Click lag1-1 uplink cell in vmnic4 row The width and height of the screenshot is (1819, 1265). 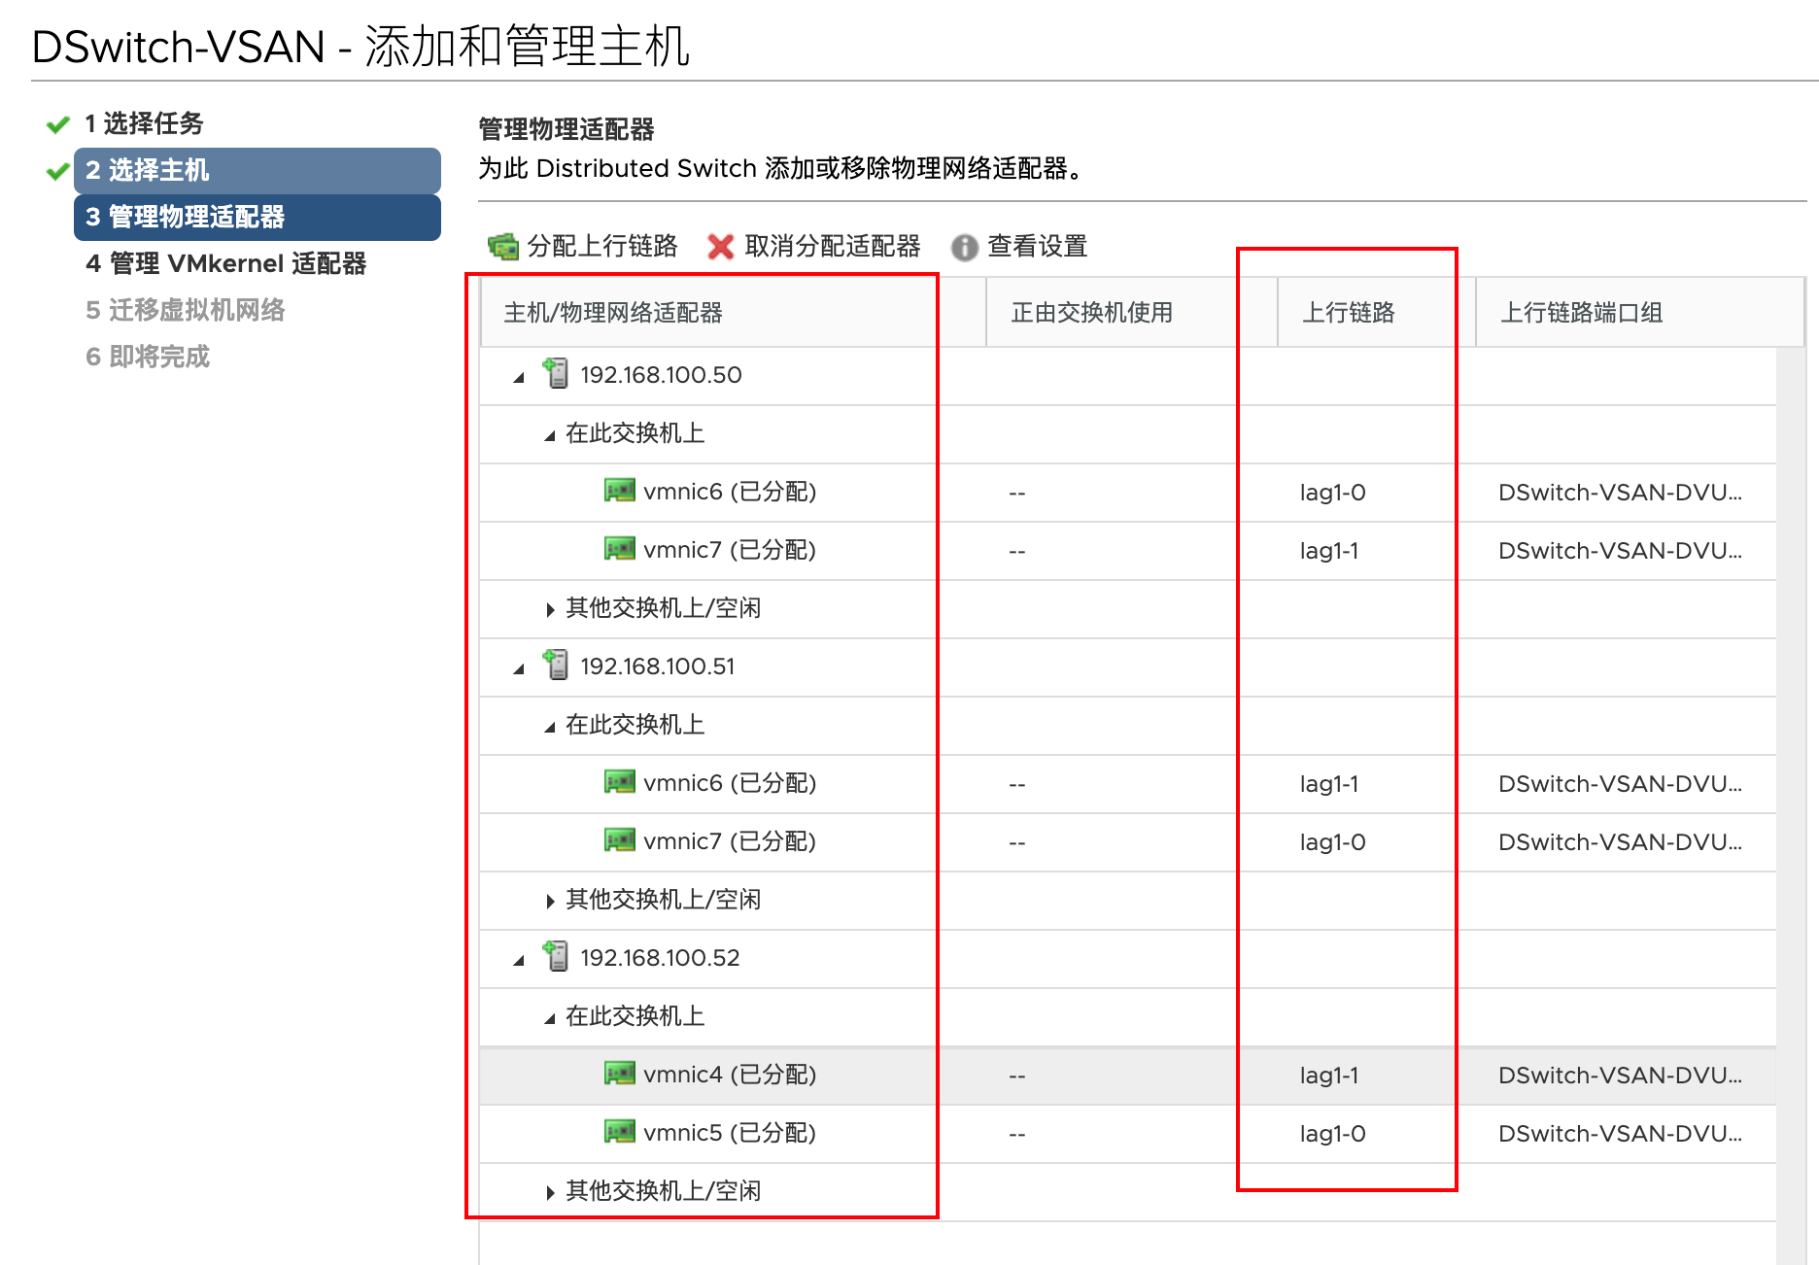(1329, 1076)
